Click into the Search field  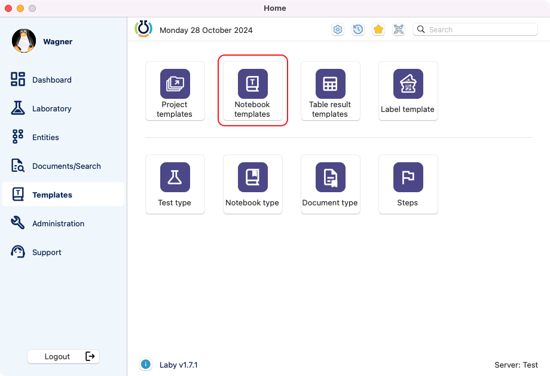click(x=475, y=29)
